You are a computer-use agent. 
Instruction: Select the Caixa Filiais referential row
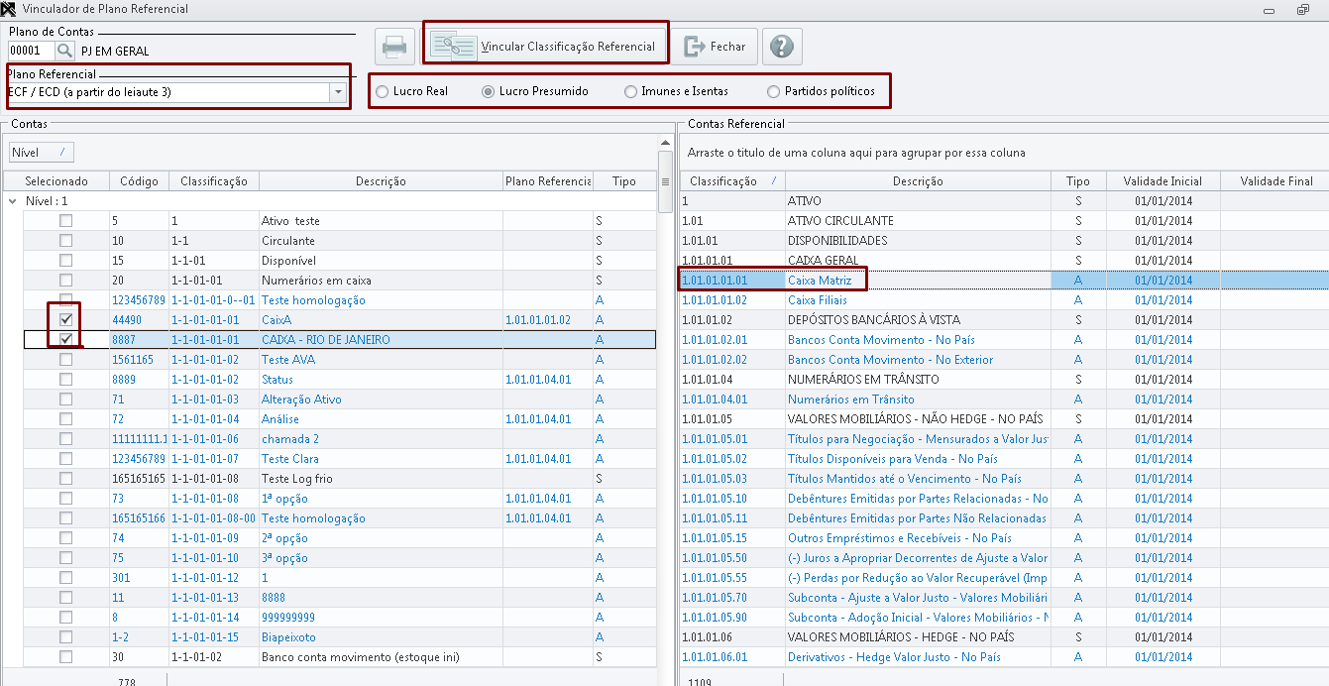click(1004, 300)
